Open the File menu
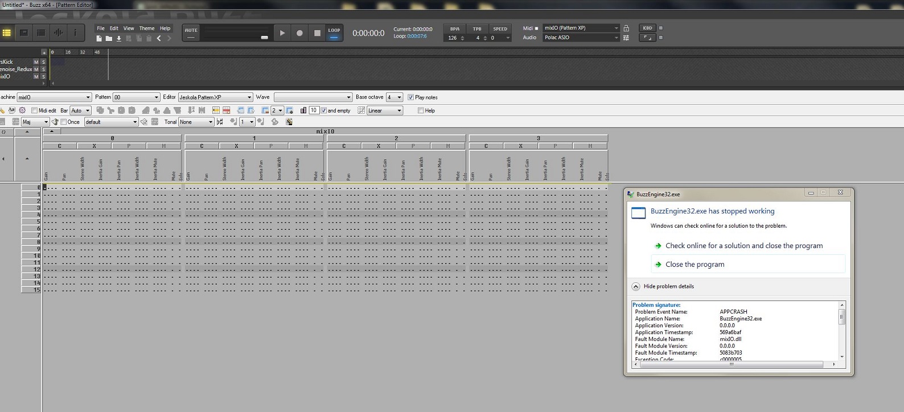Screen dimensions: 904x412 pos(101,28)
